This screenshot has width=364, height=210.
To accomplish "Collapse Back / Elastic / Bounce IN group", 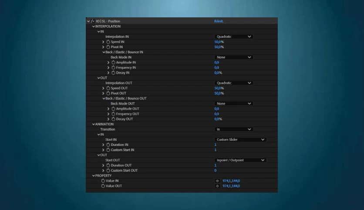I will [x=104, y=52].
